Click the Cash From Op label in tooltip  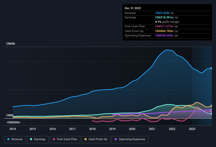(134, 31)
